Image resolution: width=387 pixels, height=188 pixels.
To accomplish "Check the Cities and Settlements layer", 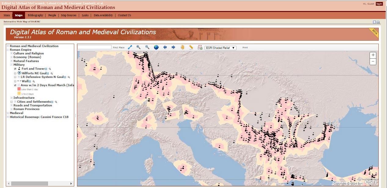I will (x=12, y=102).
